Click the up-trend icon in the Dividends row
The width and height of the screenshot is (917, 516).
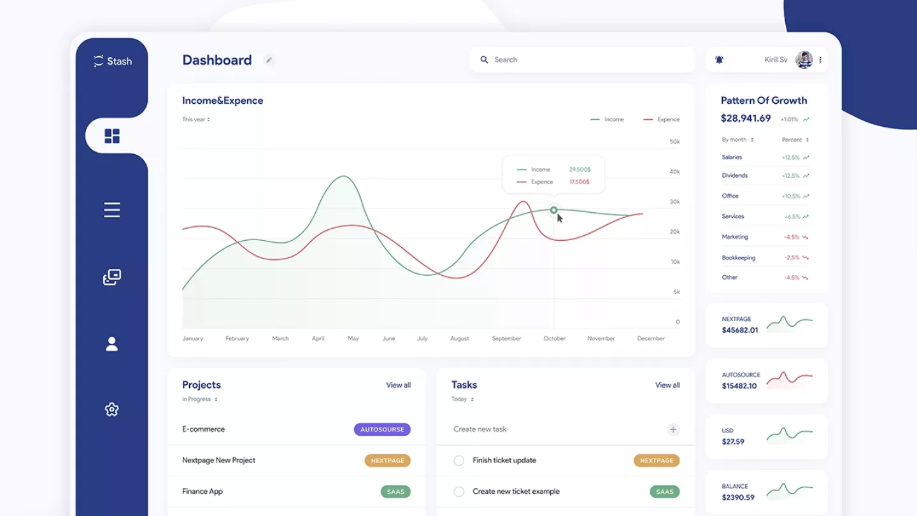806,176
